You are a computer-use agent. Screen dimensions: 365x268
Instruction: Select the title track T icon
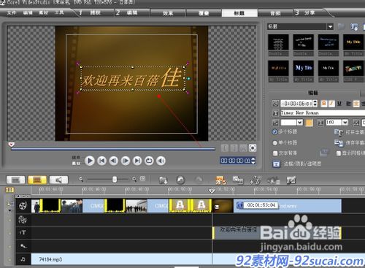pyautogui.click(x=23, y=233)
